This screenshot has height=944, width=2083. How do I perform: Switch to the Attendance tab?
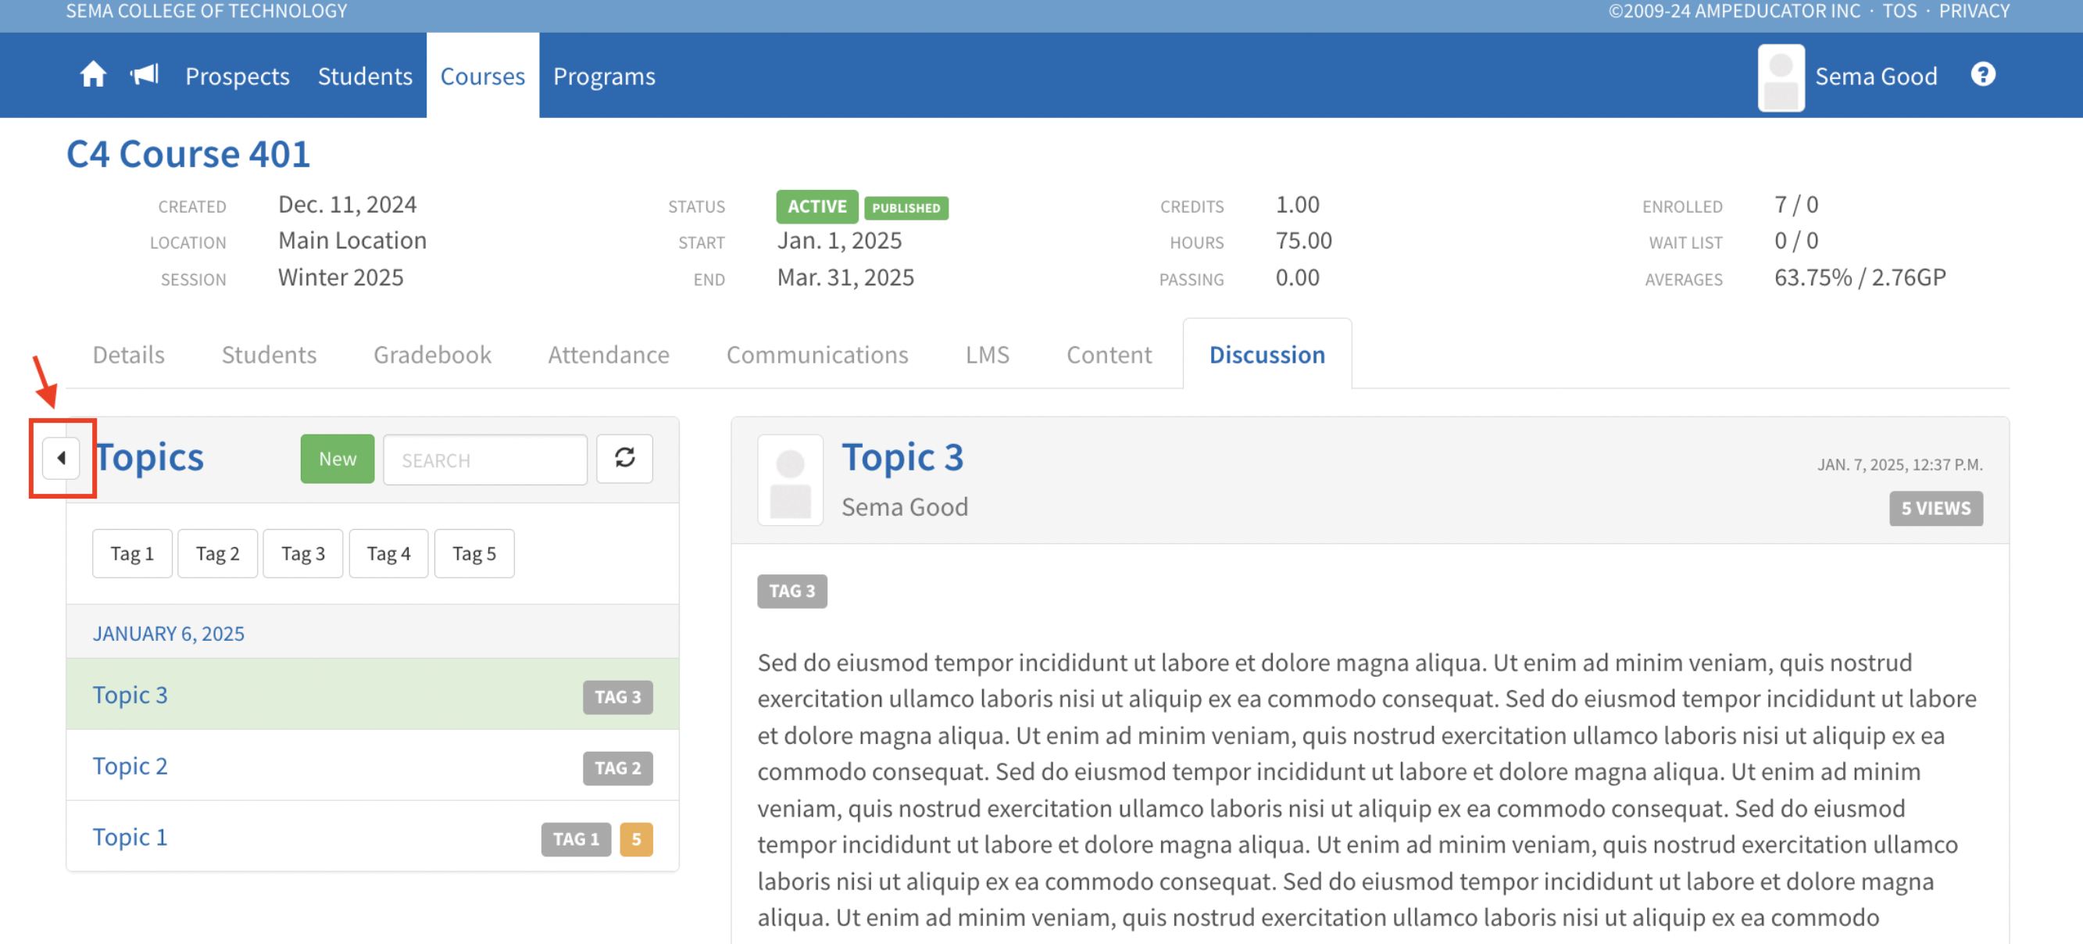[x=608, y=355]
